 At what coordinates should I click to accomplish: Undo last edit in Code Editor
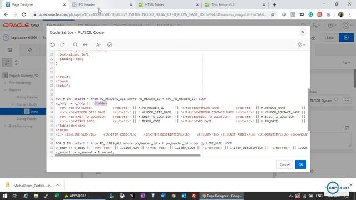(52, 44)
